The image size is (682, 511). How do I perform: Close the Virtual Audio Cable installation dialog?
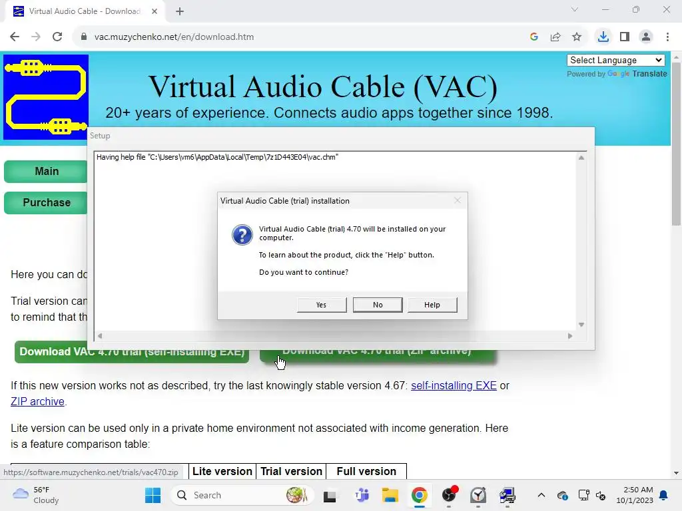(457, 200)
